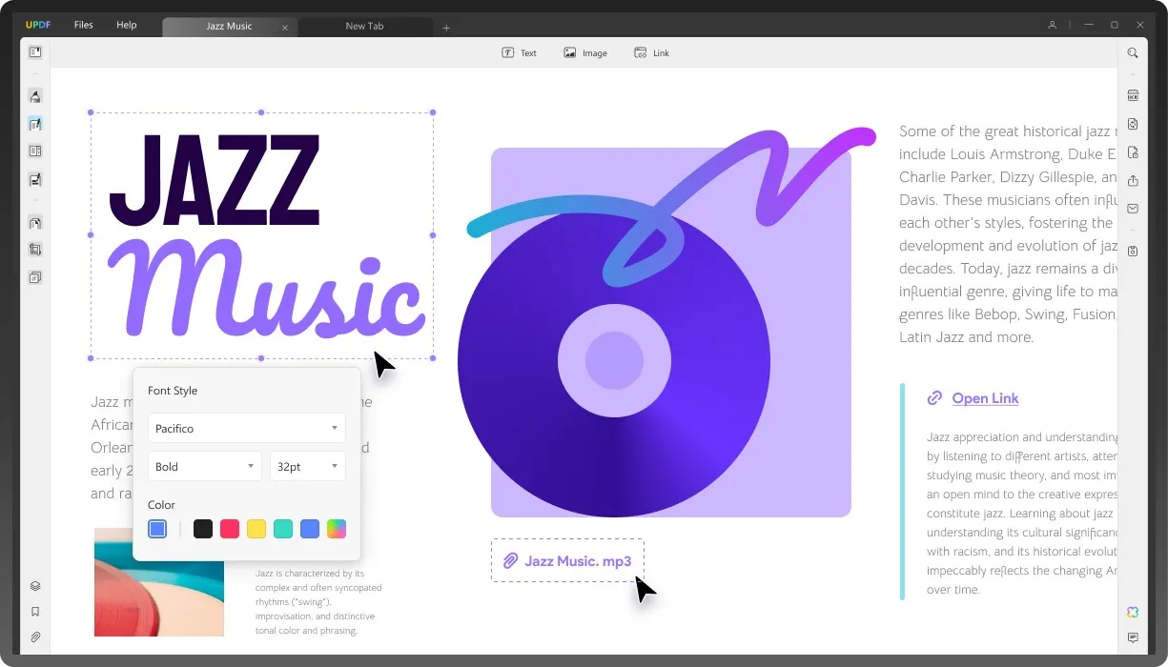This screenshot has height=667, width=1168.
Task: Open the Prepare Form tool
Action: point(35,151)
